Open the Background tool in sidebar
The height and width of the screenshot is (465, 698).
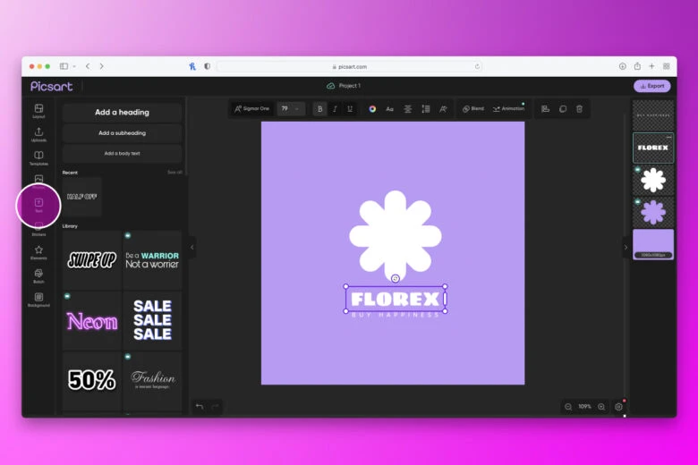click(38, 299)
